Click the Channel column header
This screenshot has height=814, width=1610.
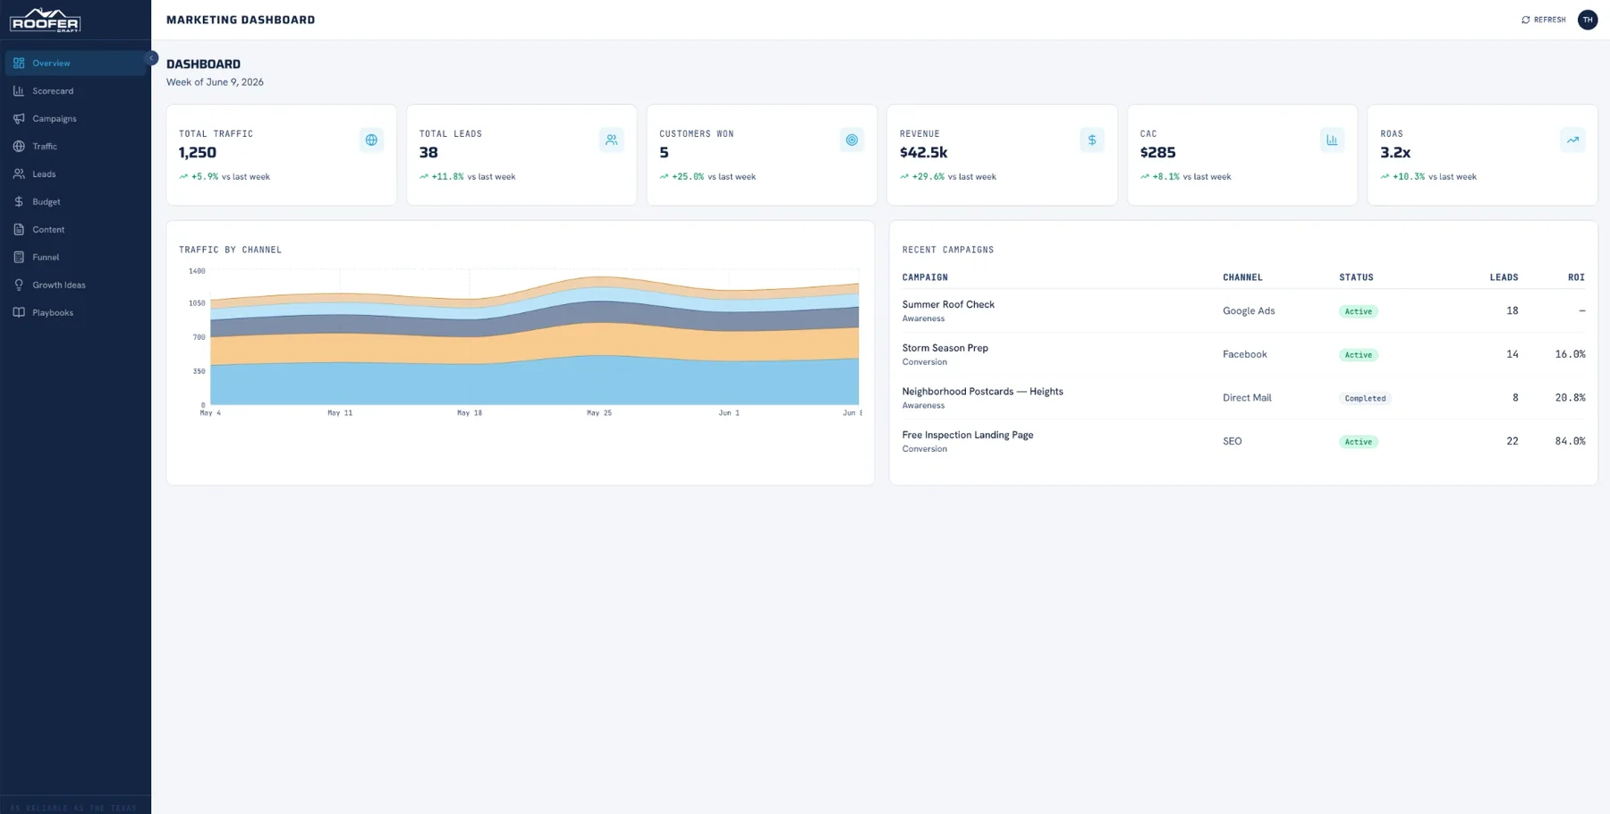(x=1242, y=277)
